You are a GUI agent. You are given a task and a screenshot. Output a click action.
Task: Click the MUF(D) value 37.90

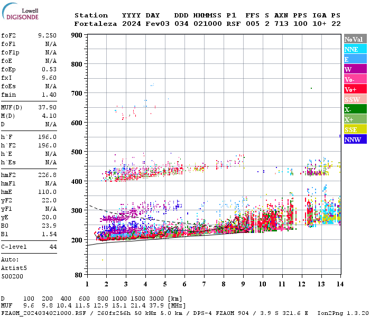[x=47, y=107]
